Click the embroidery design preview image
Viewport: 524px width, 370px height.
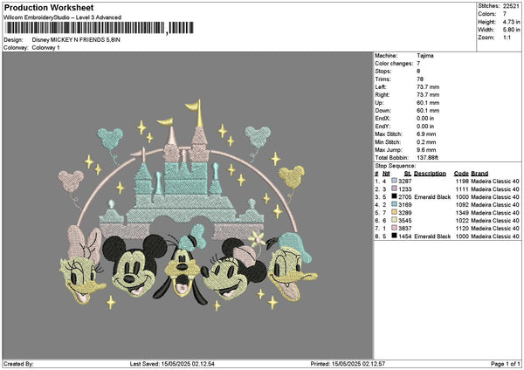click(x=188, y=205)
